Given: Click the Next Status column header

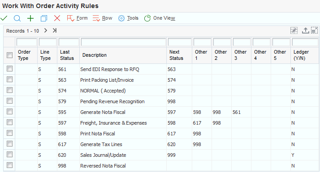Looking at the screenshot, I should [179, 55].
